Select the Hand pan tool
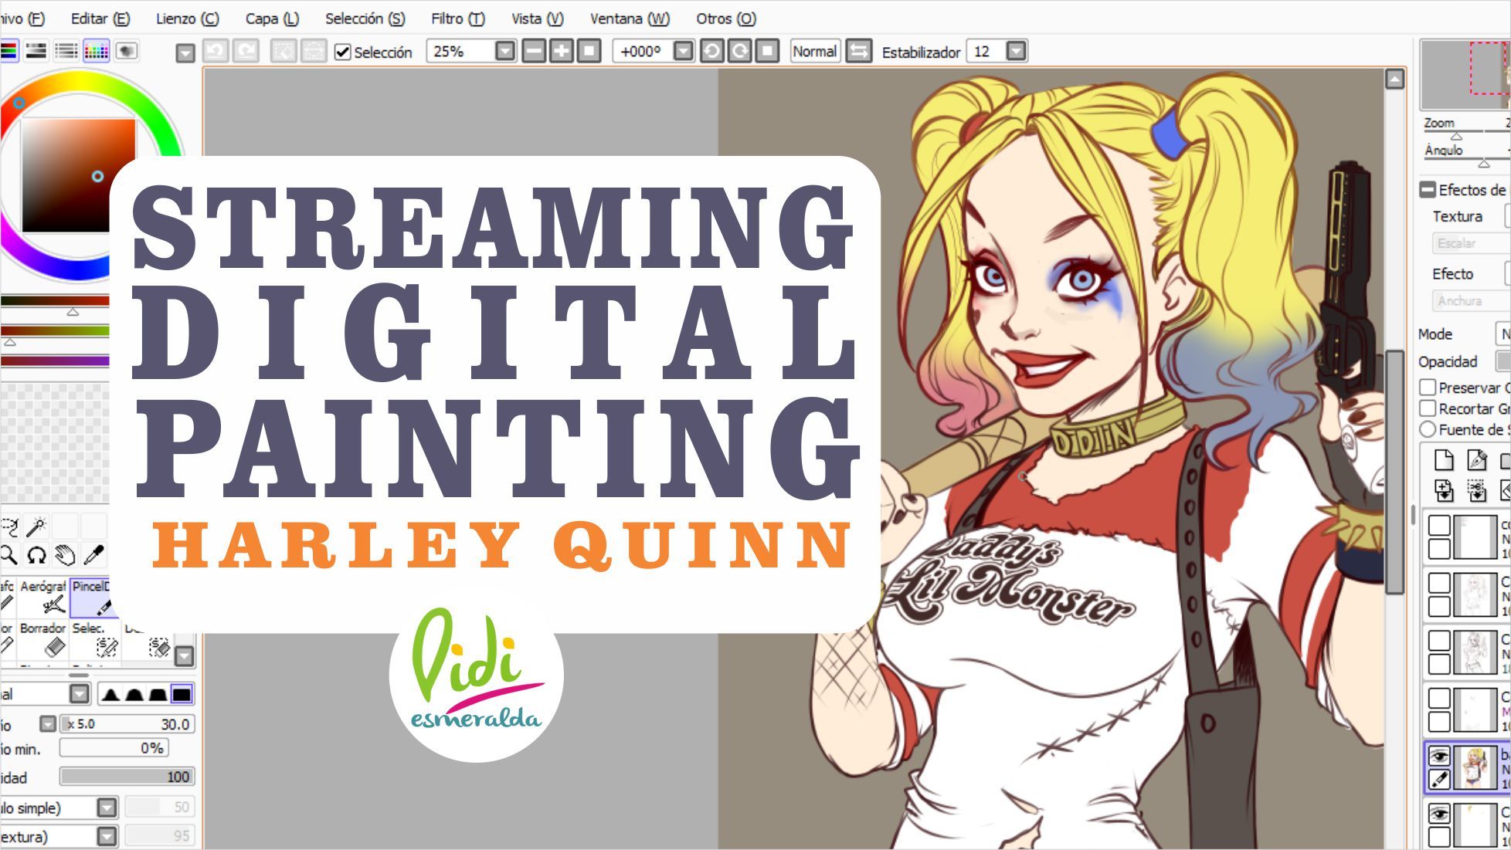 coord(66,554)
